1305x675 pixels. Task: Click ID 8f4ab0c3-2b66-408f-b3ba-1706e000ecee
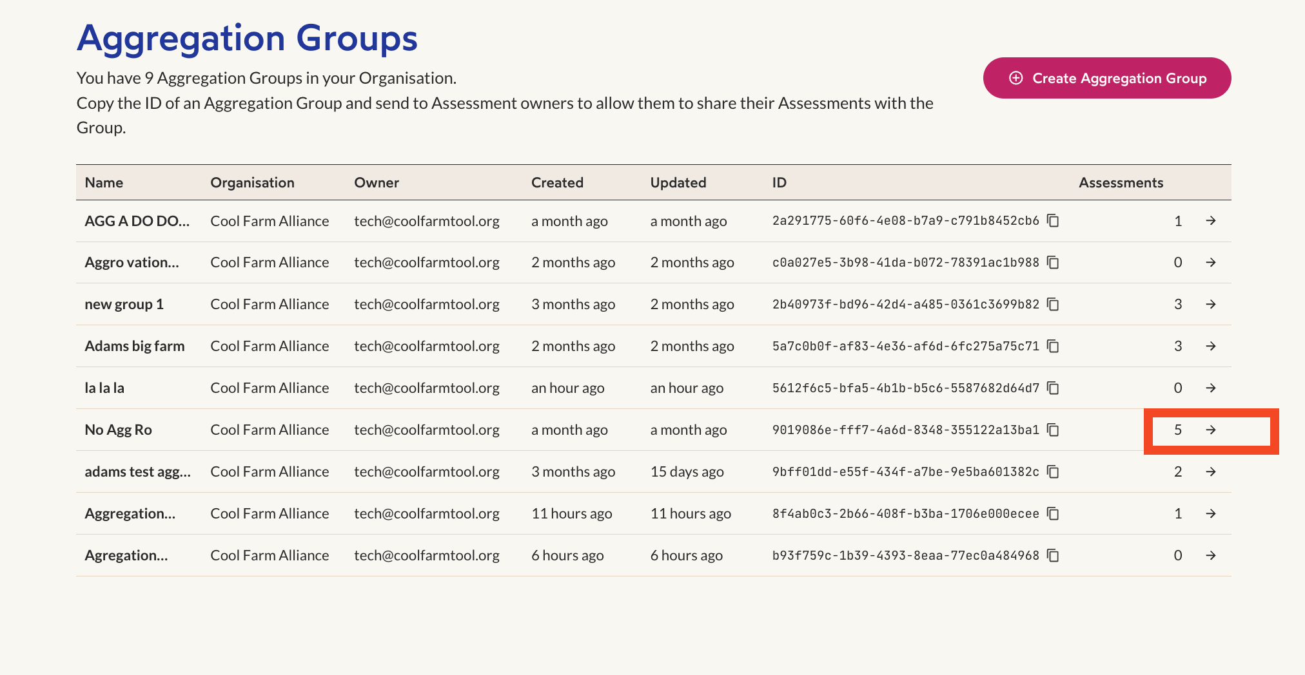tap(906, 513)
